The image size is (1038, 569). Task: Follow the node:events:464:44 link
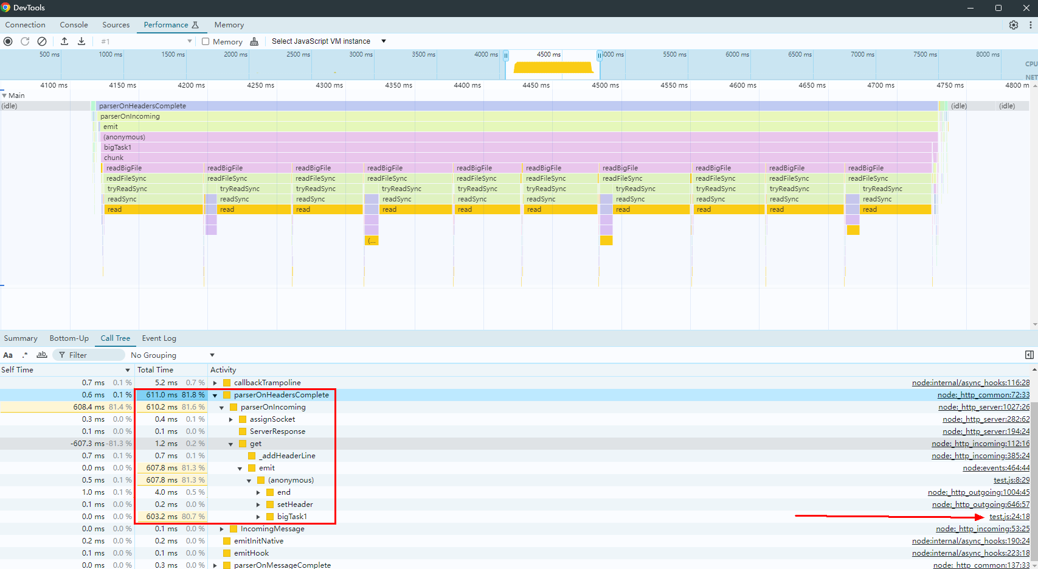pos(996,467)
